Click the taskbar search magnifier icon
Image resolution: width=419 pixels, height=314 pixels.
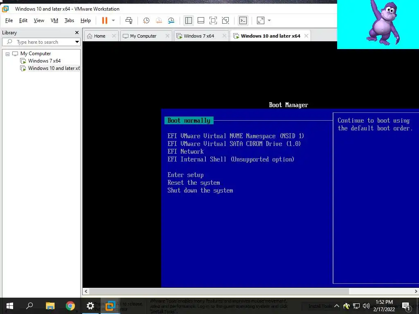coord(29,306)
